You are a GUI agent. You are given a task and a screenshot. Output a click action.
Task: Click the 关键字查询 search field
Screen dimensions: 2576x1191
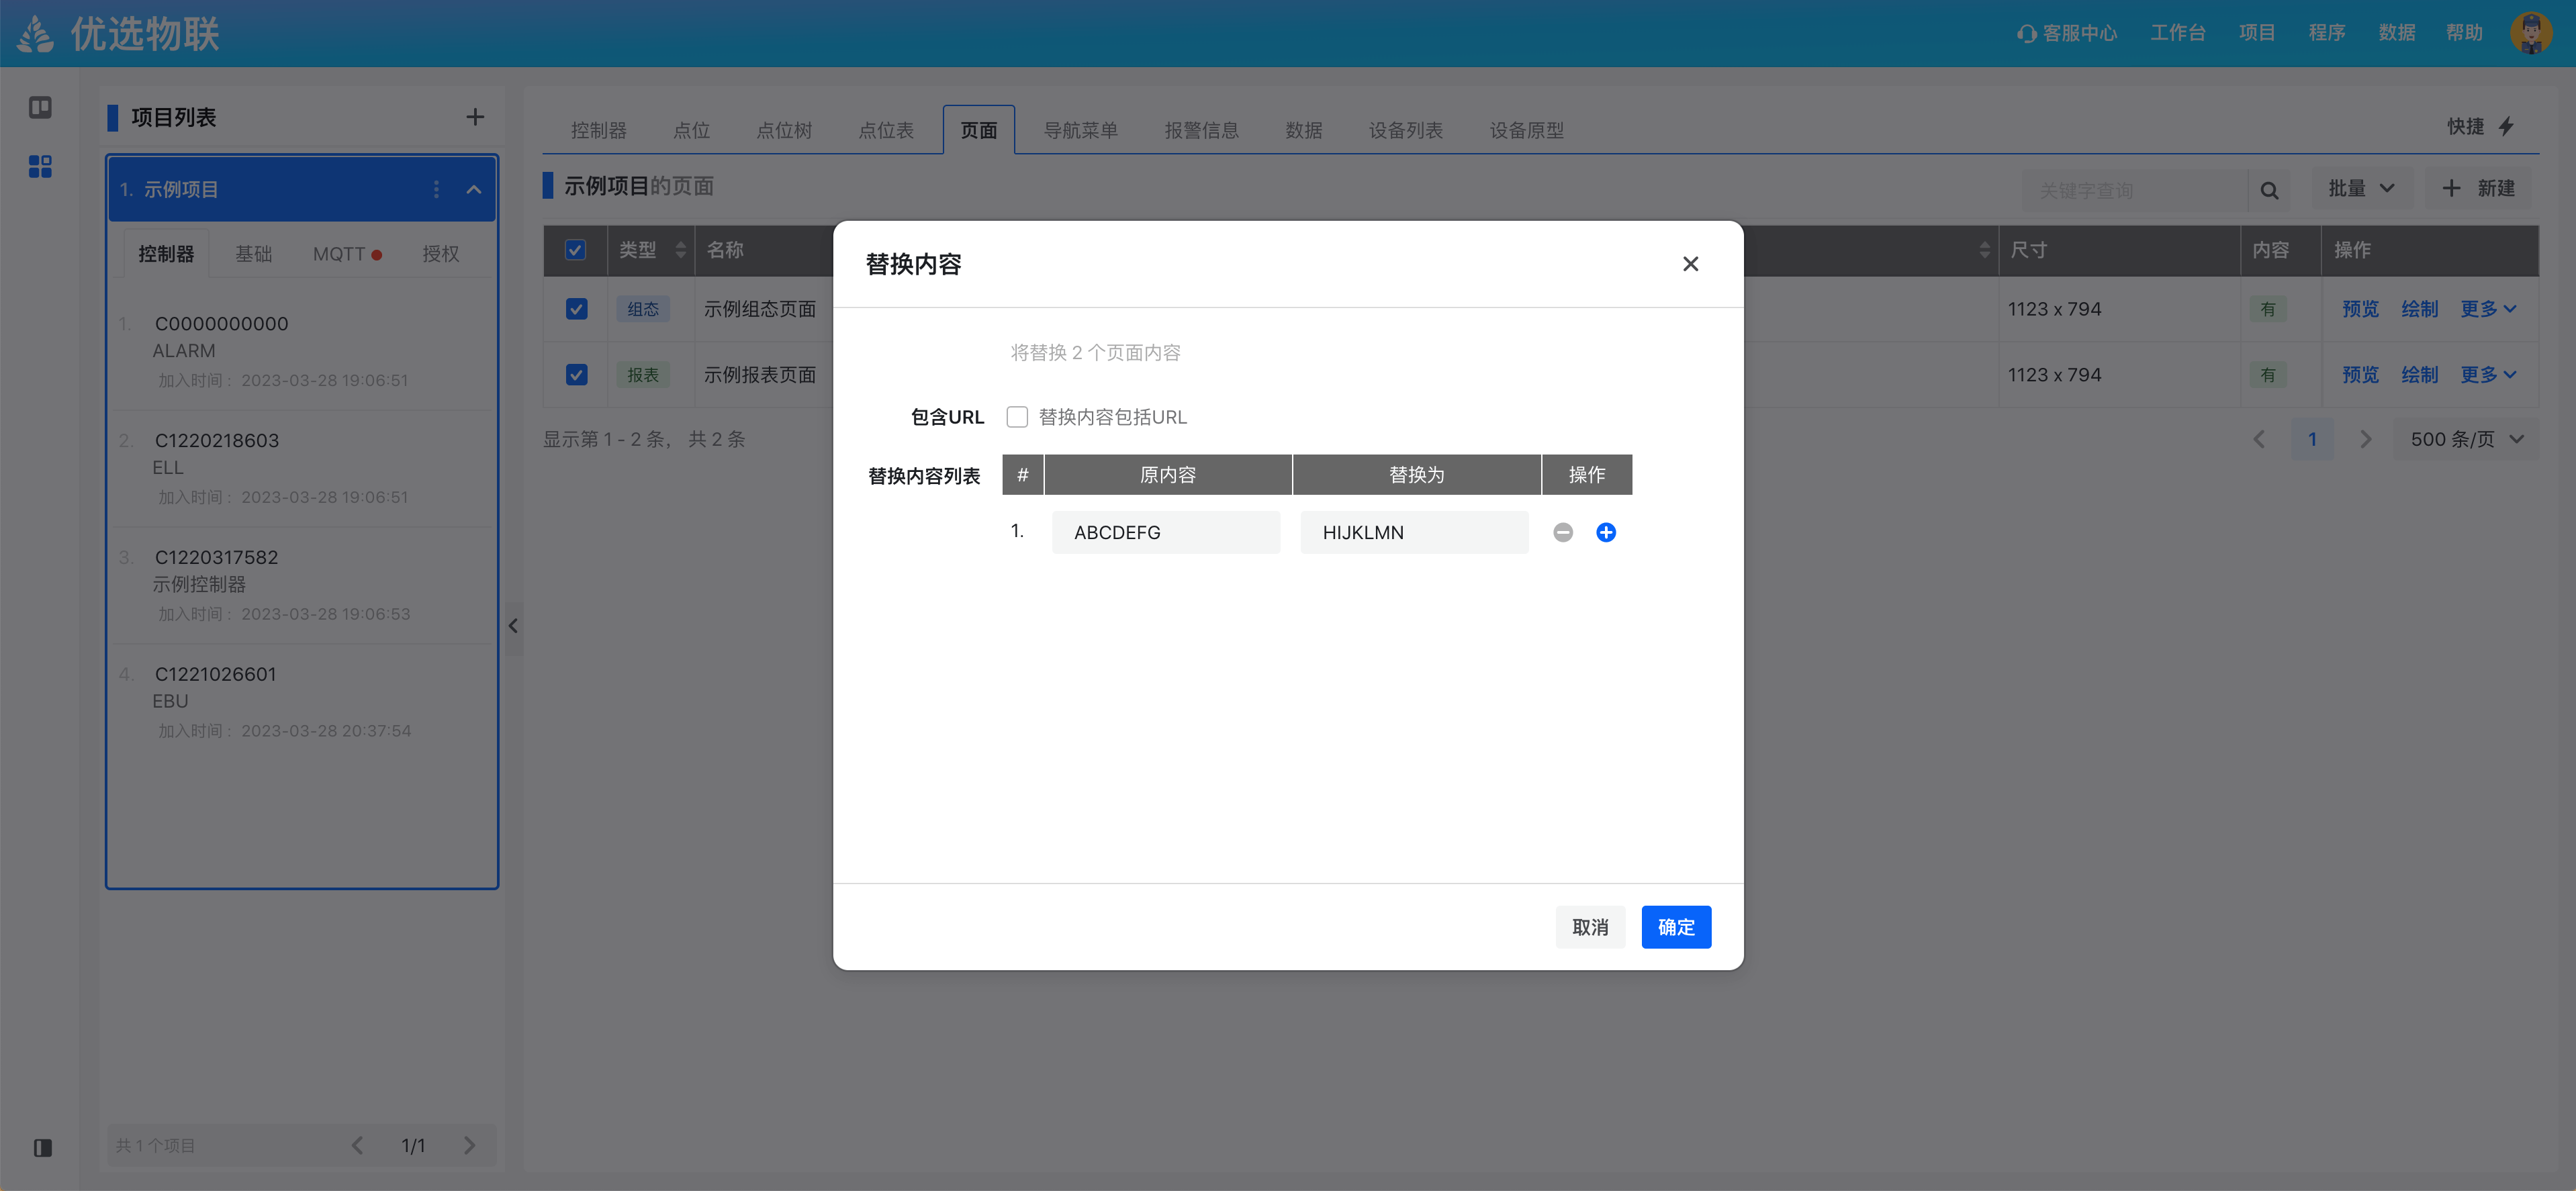coord(2135,189)
